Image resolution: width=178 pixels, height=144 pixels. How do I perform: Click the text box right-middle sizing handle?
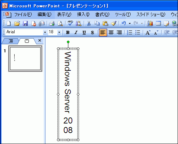pyautogui.click(x=78, y=94)
